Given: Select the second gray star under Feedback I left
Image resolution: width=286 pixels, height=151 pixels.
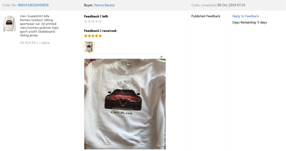Looking at the screenshot, I should [89, 21].
